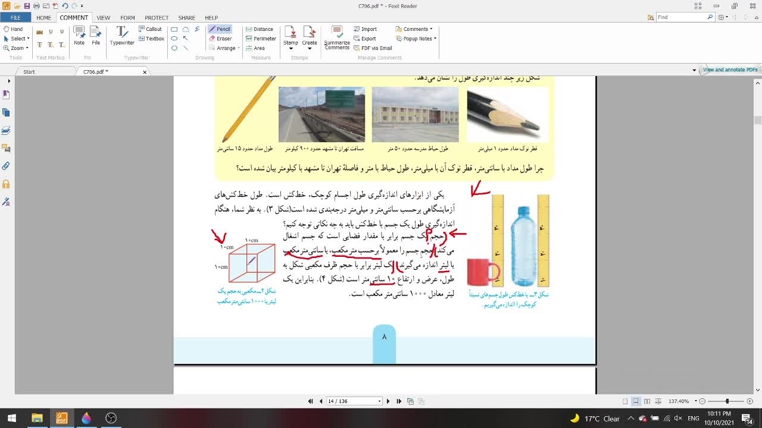Enable continuous page view mode
This screenshot has width=762, height=428.
(636, 401)
